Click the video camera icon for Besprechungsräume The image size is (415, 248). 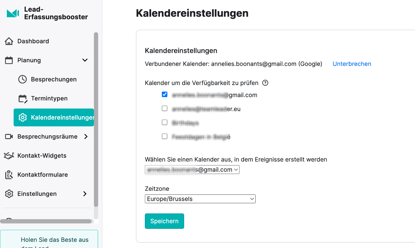(9, 137)
